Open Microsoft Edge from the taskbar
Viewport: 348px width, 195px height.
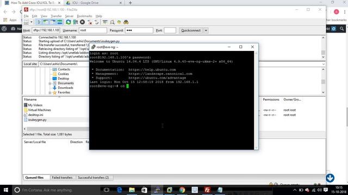coord(120,190)
